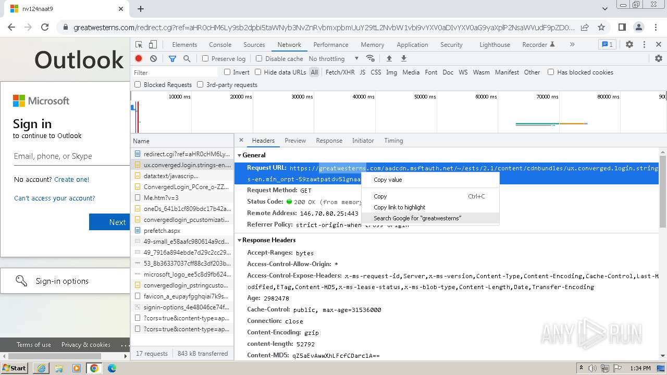Export HAR file download icon
The width and height of the screenshot is (667, 375).
pyautogui.click(x=403, y=58)
